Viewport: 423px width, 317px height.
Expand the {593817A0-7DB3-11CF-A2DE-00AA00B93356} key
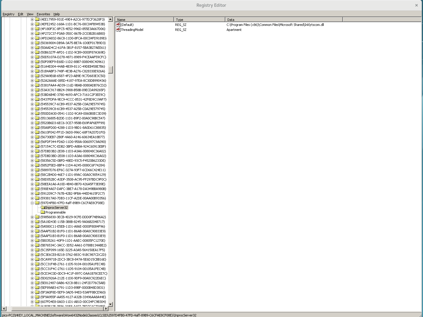coord(32,198)
